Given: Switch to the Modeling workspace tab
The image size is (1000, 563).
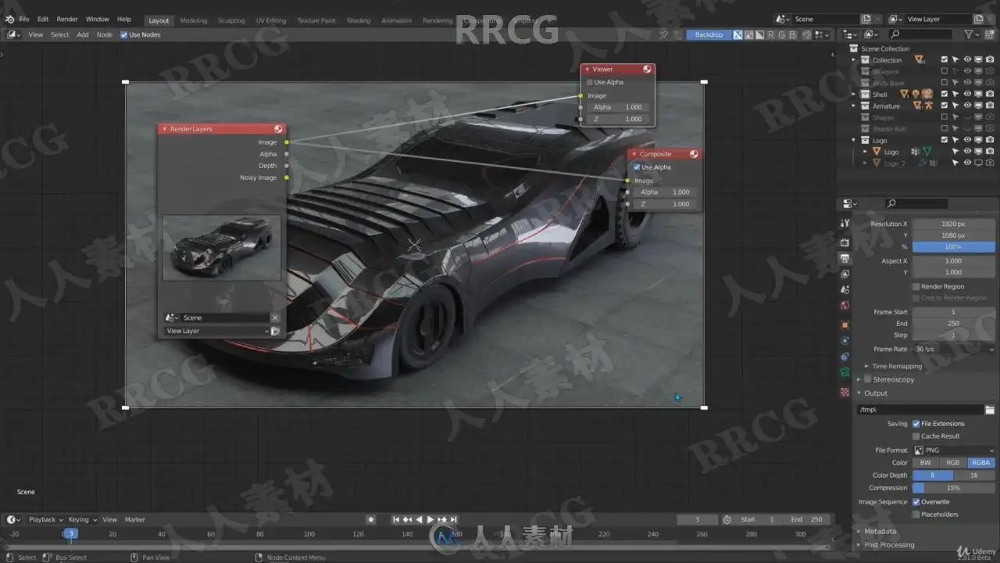Looking at the screenshot, I should (194, 20).
